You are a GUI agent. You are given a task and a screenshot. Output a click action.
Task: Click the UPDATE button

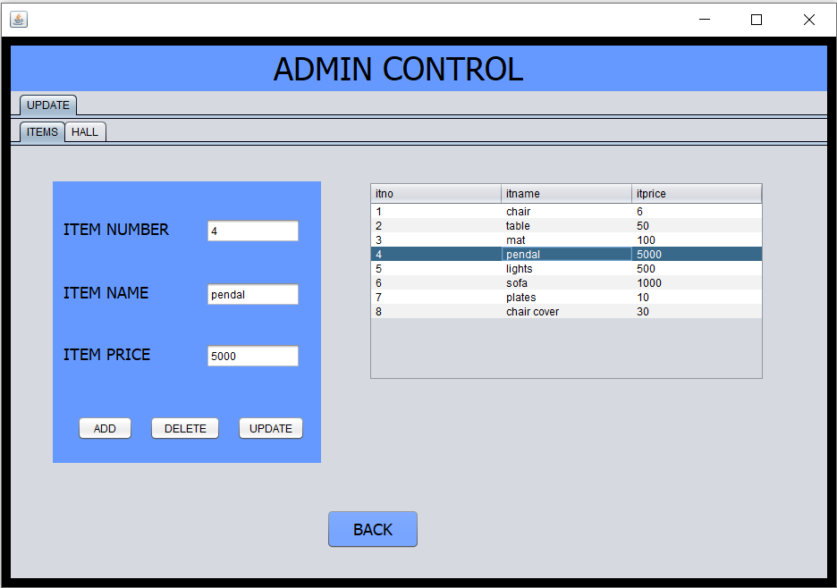tap(270, 428)
